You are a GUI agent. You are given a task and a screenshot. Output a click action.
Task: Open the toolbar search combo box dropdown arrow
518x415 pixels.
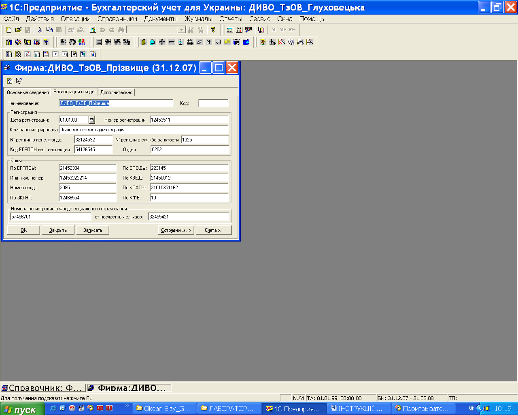pos(181,30)
